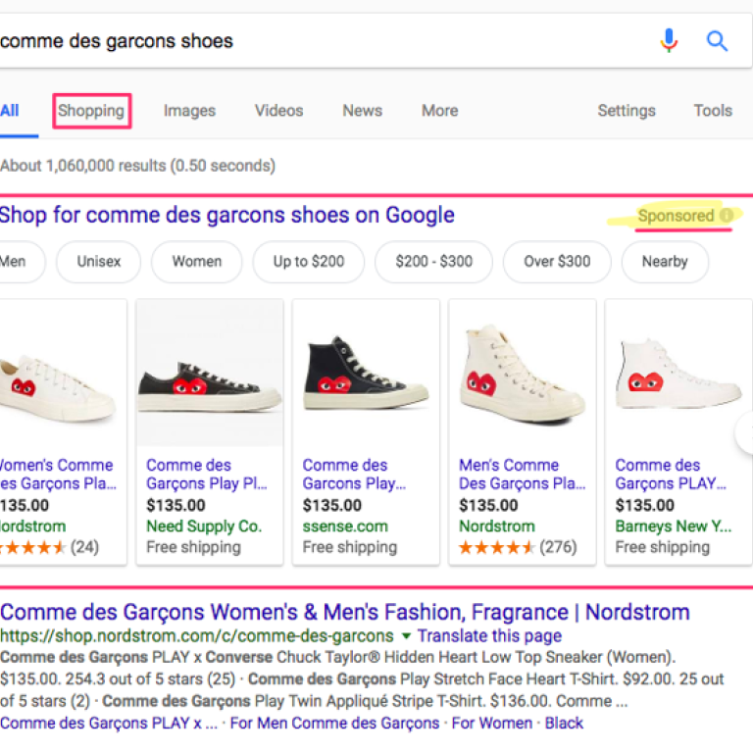This screenshot has height=753, width=753.
Task: Open black high-top ssense.com sneaker image
Action: pyautogui.click(x=366, y=373)
